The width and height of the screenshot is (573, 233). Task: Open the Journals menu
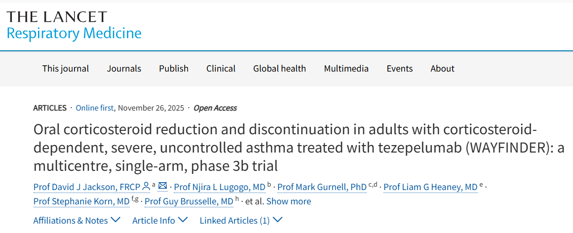124,69
